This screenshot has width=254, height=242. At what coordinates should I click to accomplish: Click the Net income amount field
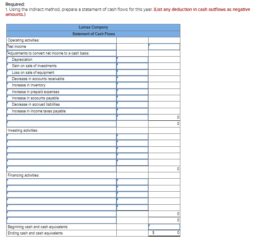click(x=164, y=47)
